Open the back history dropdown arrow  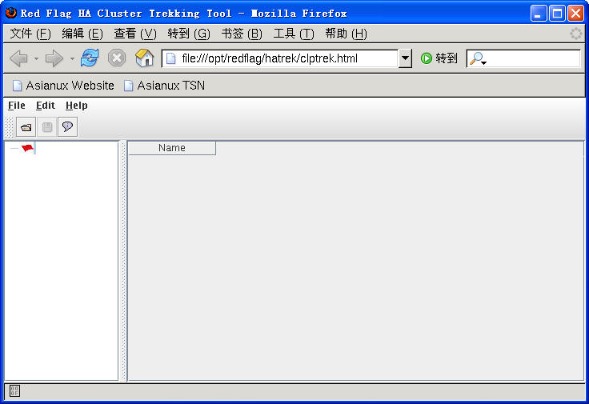(36, 59)
